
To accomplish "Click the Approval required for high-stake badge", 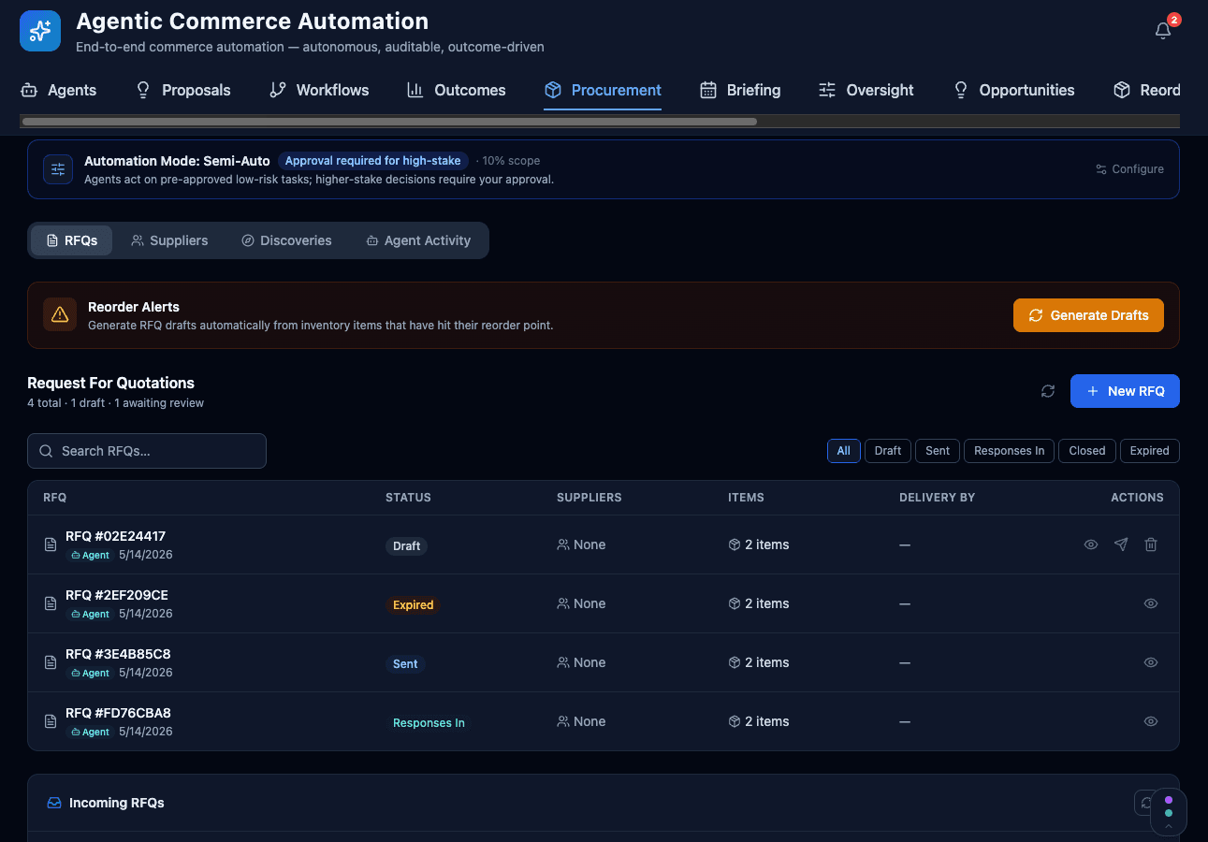I will [372, 161].
